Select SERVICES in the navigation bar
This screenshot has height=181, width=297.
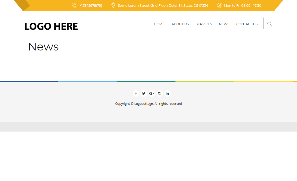pyautogui.click(x=204, y=24)
